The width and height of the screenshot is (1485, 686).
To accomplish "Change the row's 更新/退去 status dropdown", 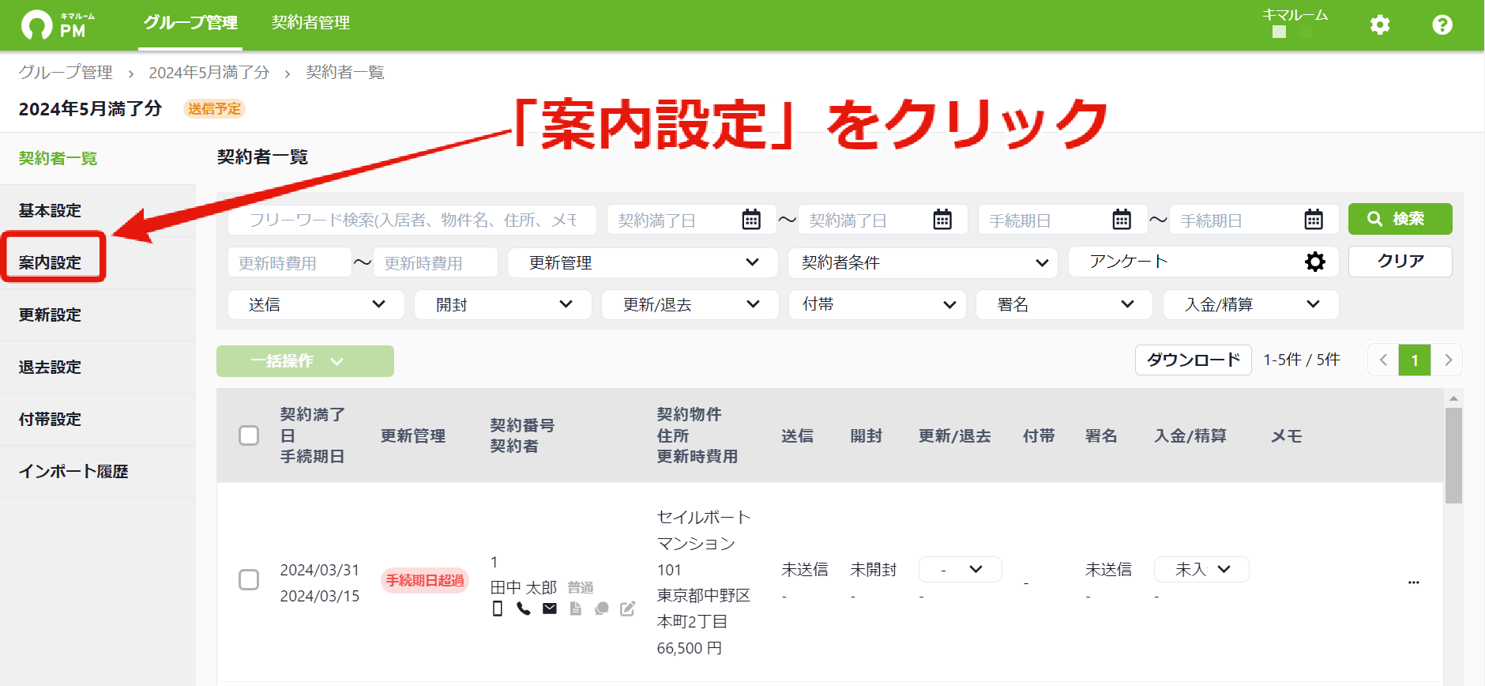I will click(961, 570).
